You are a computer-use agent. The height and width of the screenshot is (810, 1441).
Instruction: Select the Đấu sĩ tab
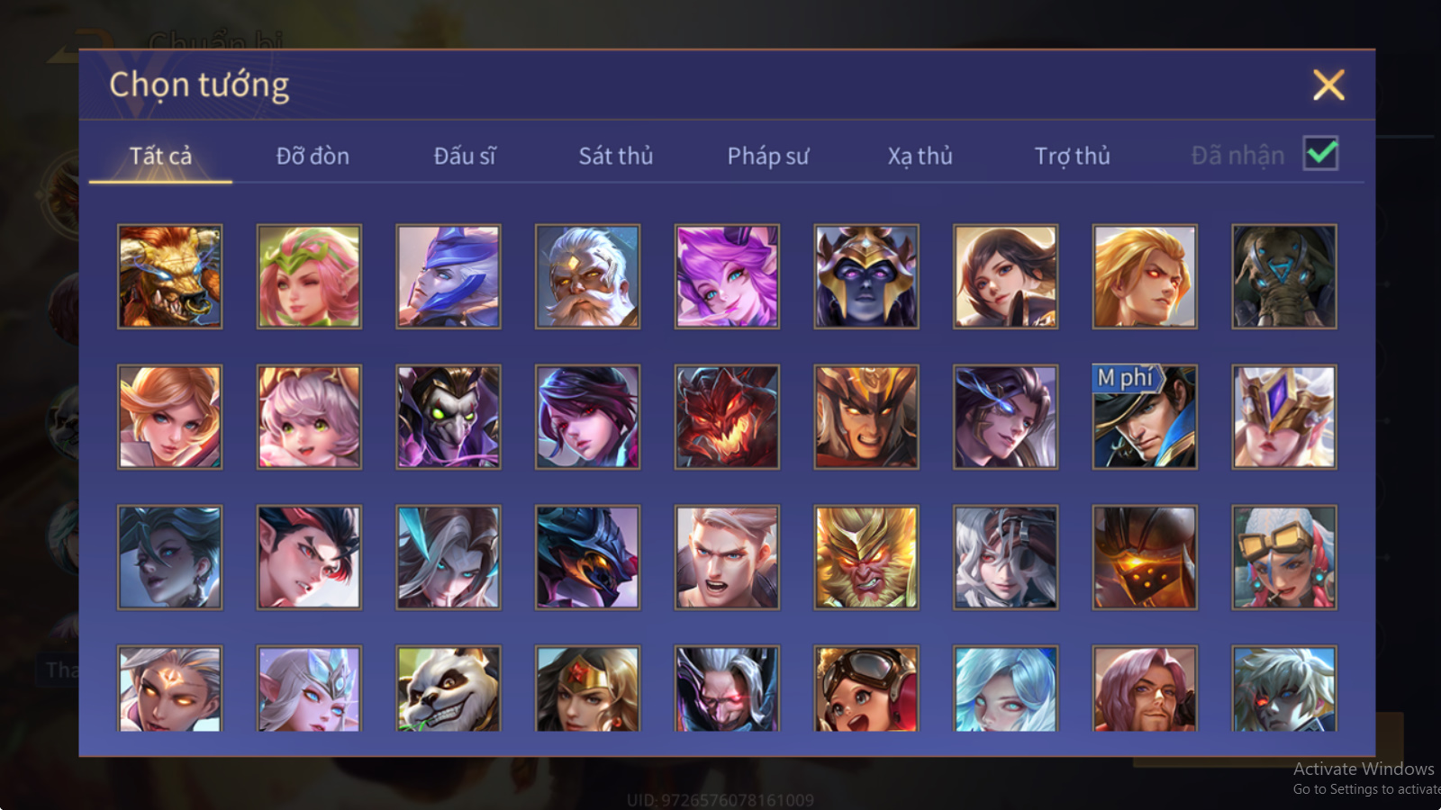[464, 156]
